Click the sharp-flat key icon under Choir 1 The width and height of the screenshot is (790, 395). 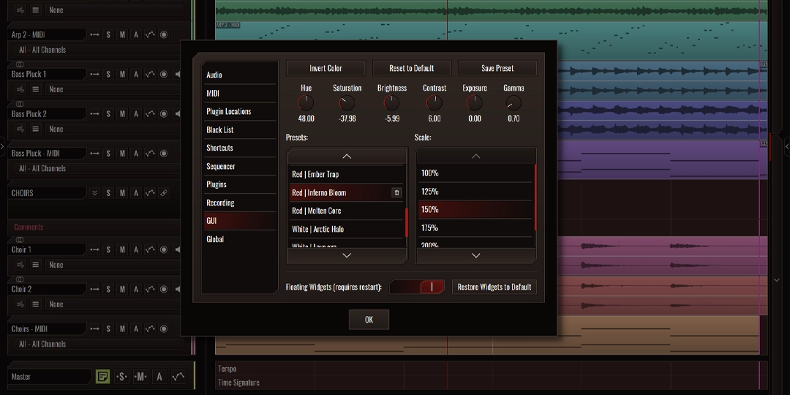[20, 265]
